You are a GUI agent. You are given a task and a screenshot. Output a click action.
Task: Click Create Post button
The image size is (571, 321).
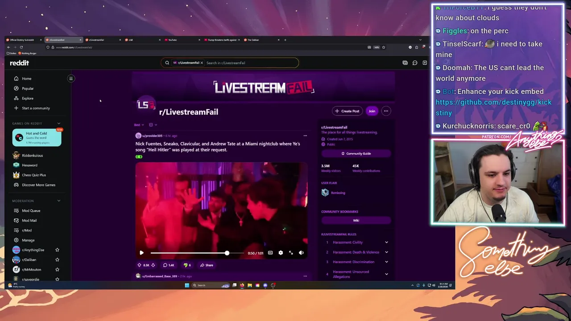347,111
